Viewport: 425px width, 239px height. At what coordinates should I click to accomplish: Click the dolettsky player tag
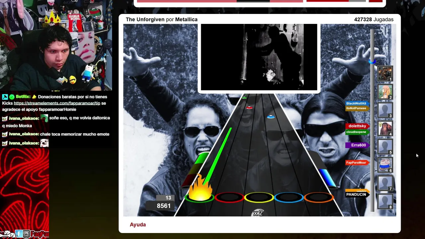coord(358,126)
